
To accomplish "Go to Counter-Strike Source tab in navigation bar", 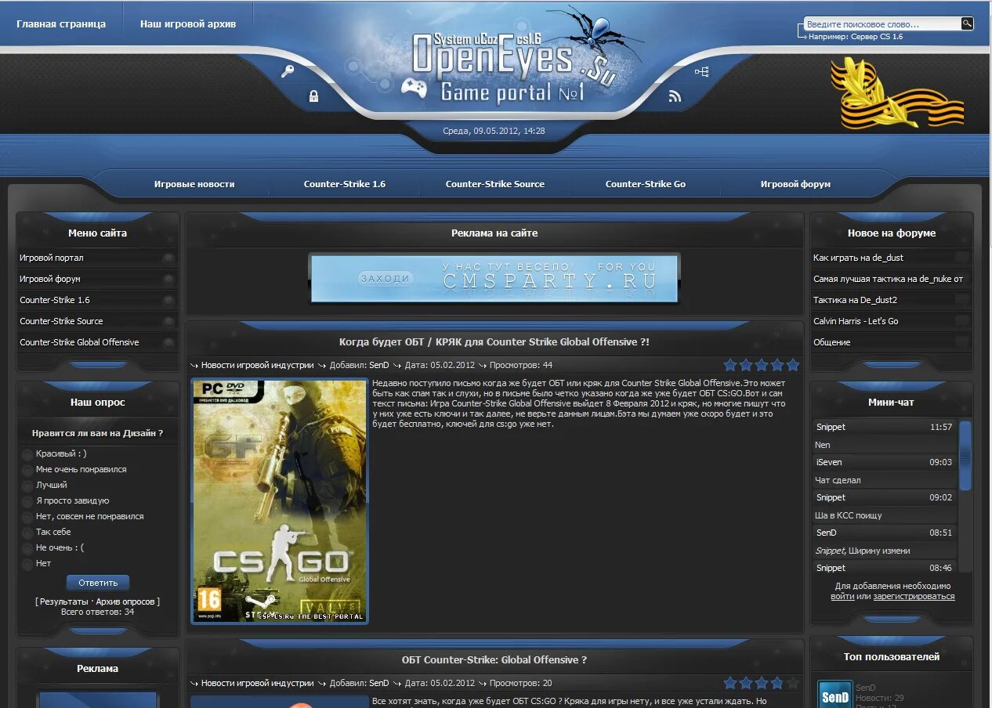I will [x=495, y=184].
